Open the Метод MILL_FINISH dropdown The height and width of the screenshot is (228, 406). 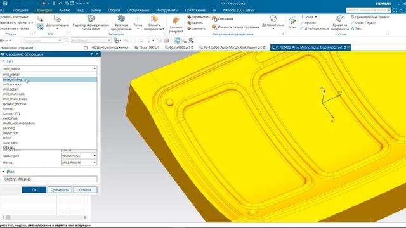79,162
